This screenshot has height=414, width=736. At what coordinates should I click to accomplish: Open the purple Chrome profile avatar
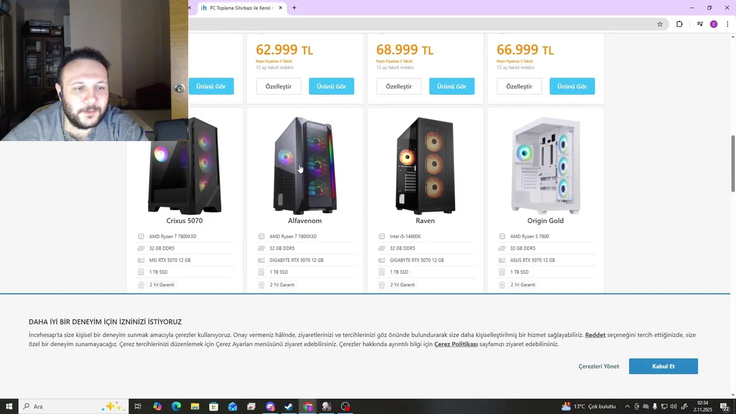714,24
